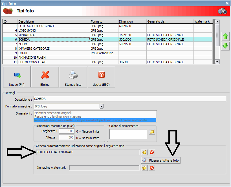The image size is (231, 187).
Task: Click the Elimina red X button
Action: coord(45,77)
